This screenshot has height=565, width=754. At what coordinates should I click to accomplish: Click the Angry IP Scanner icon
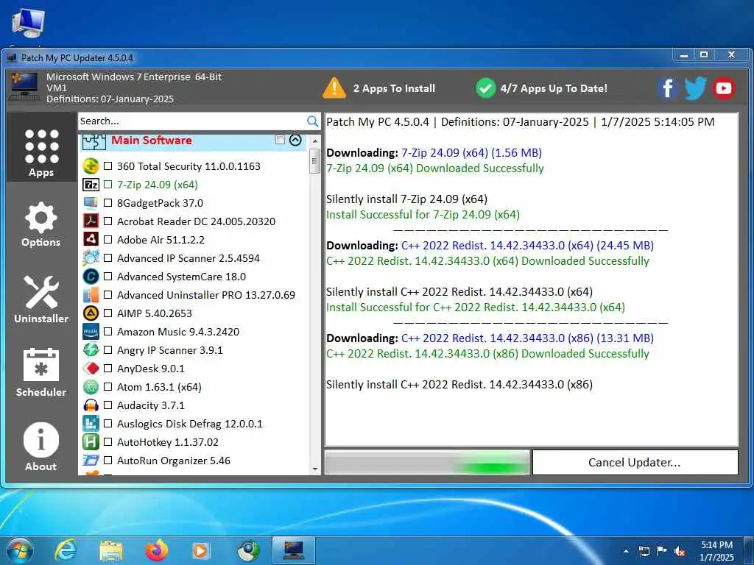pyautogui.click(x=91, y=349)
